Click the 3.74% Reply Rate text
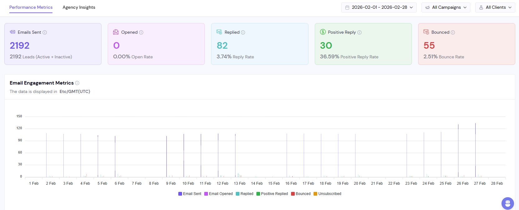The width and height of the screenshot is (519, 210). [235, 57]
